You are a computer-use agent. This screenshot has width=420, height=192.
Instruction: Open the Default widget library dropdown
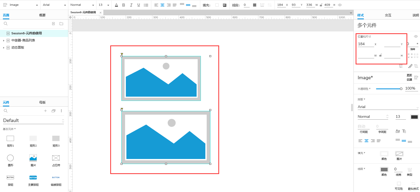click(34, 120)
